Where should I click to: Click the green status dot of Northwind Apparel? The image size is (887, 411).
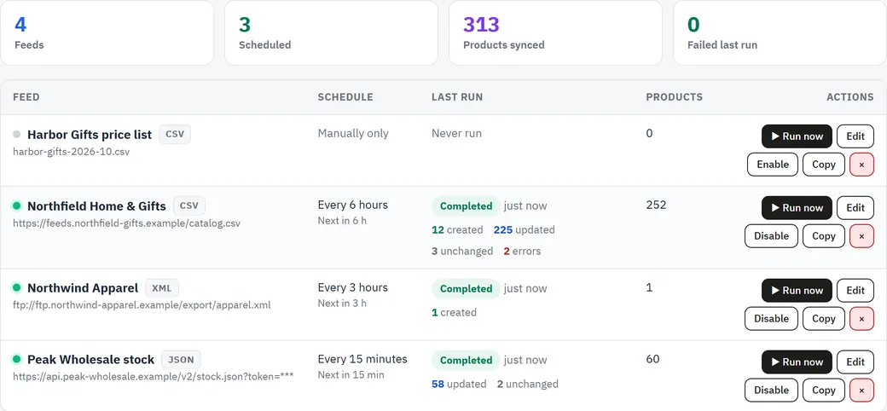16,288
